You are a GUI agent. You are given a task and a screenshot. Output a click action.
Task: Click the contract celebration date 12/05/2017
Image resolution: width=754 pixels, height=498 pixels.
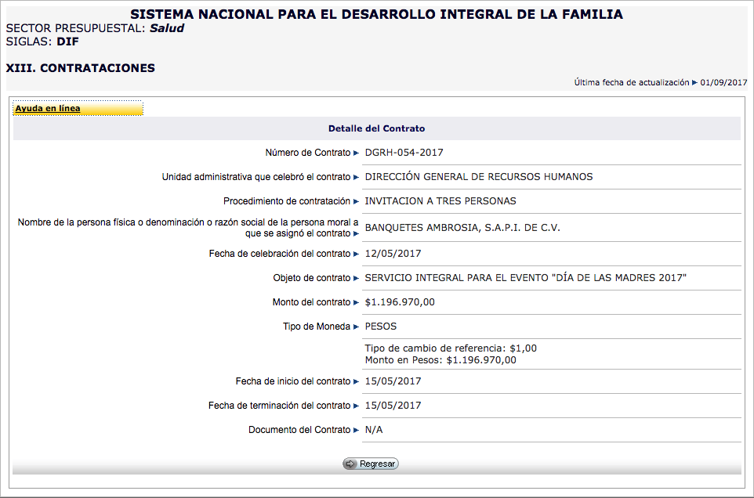point(393,254)
